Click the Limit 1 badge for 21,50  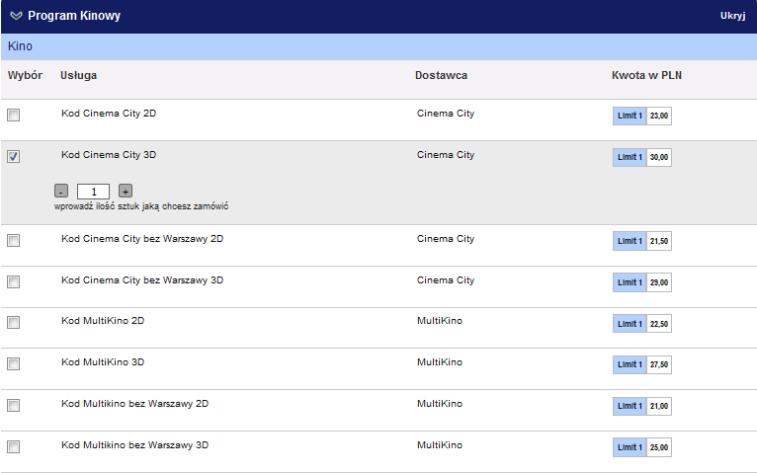tap(630, 241)
